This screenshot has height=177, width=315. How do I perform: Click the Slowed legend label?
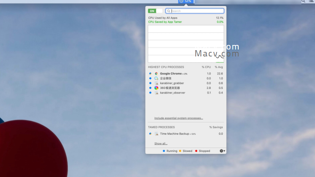(187, 151)
